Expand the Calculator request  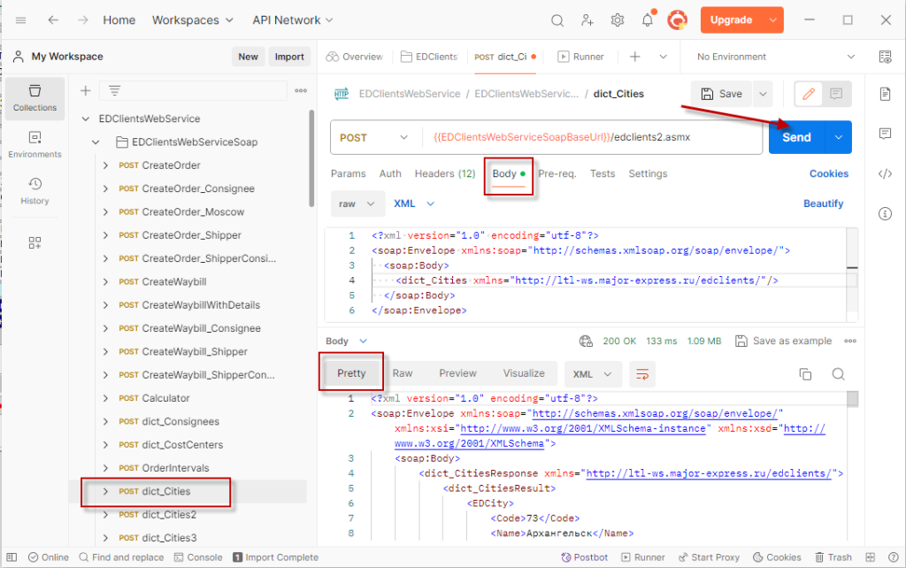[106, 398]
